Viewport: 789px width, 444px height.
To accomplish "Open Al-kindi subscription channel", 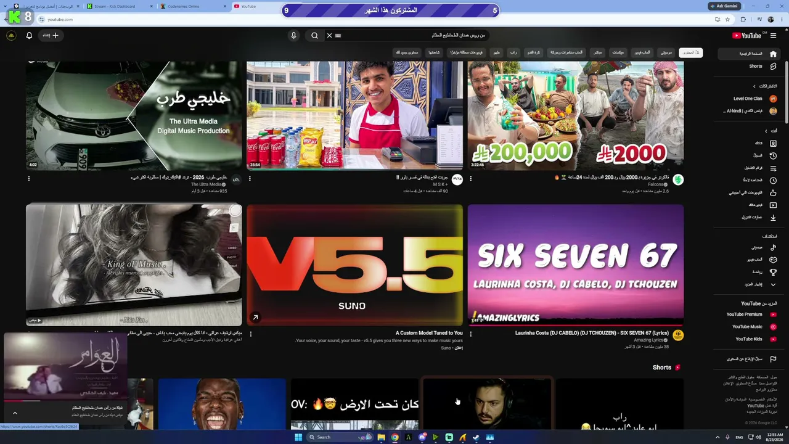I will [750, 111].
